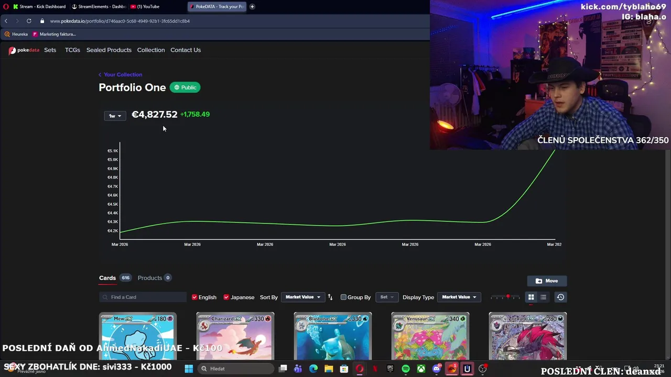
Task: Open Epic Games launcher in taskbar
Action: coord(390,369)
